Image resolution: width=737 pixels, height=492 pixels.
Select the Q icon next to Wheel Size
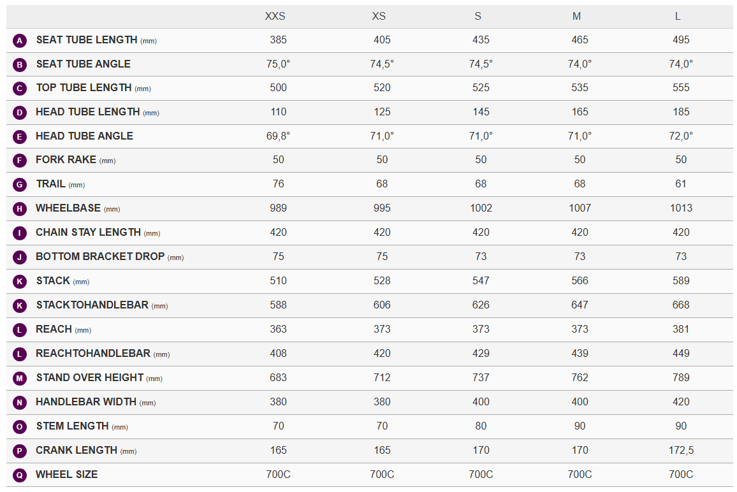click(20, 475)
